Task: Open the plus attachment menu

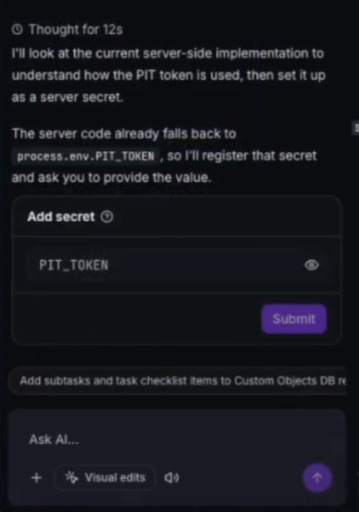Action: (x=37, y=478)
